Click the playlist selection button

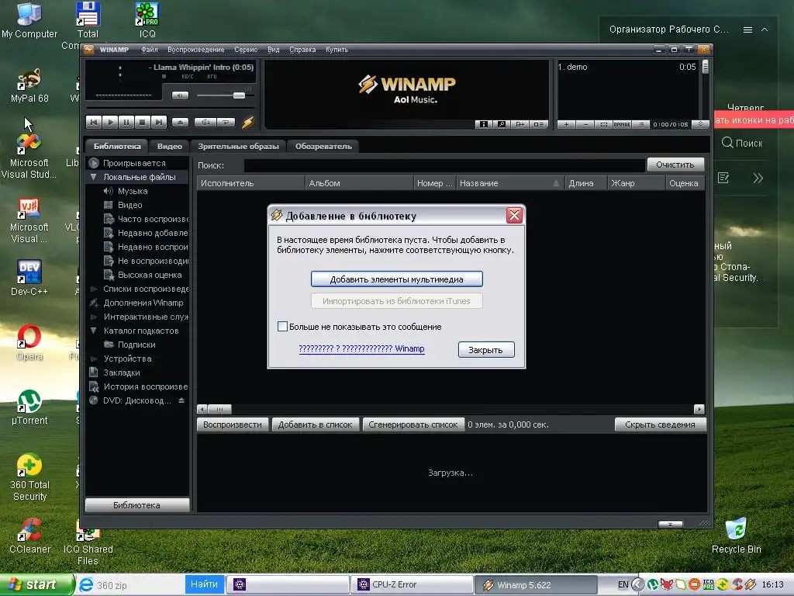(603, 124)
